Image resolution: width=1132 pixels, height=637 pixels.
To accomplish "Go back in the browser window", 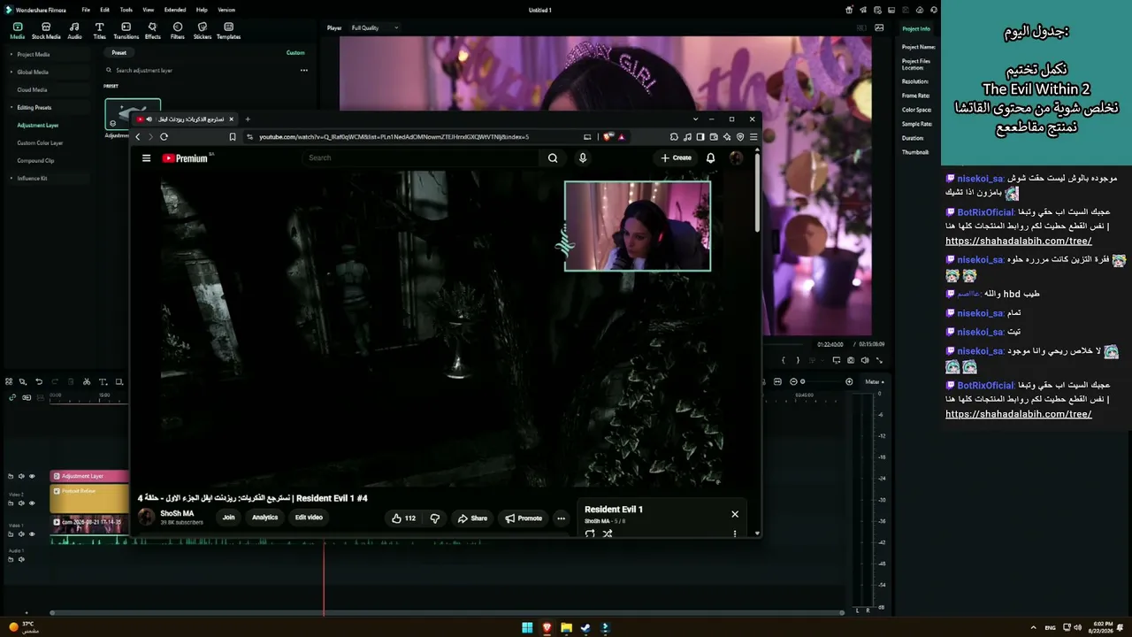I will pyautogui.click(x=137, y=137).
